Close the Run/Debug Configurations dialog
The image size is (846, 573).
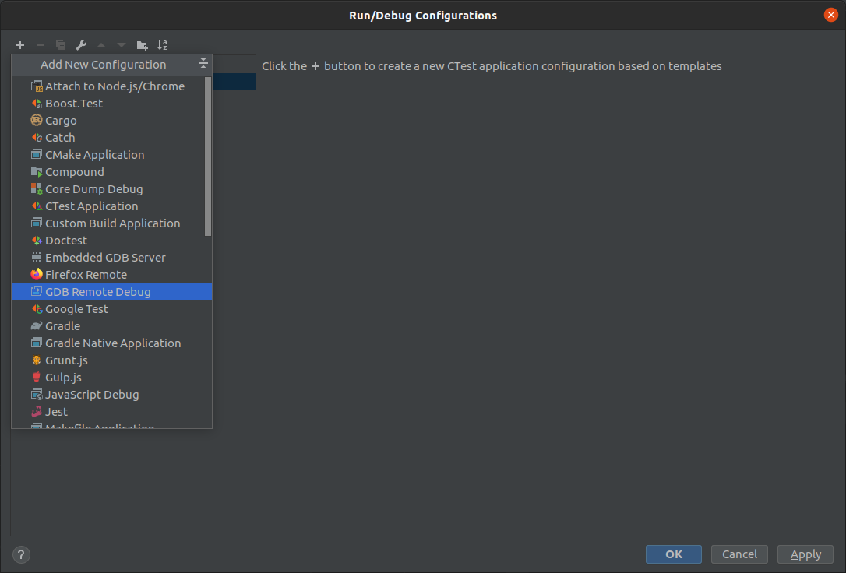(831, 15)
